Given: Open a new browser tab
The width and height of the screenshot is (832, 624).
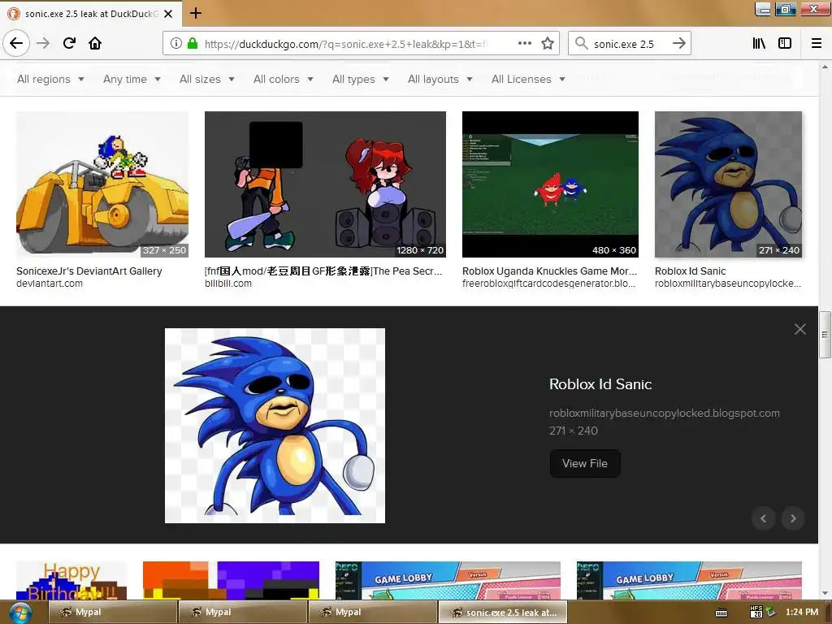Looking at the screenshot, I should [196, 13].
